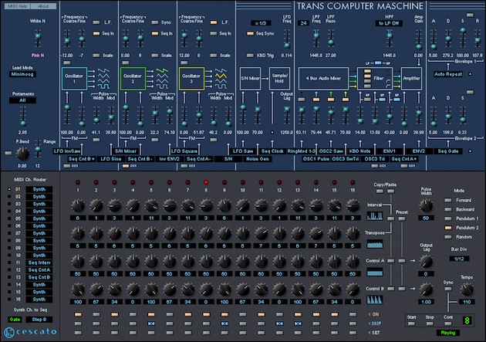Select LFO InvSaw modulation source
Image resolution: width=486 pixels, height=342 pixels.
(67, 151)
